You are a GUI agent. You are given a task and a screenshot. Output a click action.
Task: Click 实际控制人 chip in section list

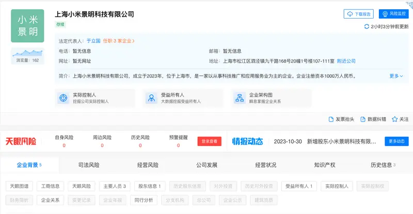(x=337, y=186)
